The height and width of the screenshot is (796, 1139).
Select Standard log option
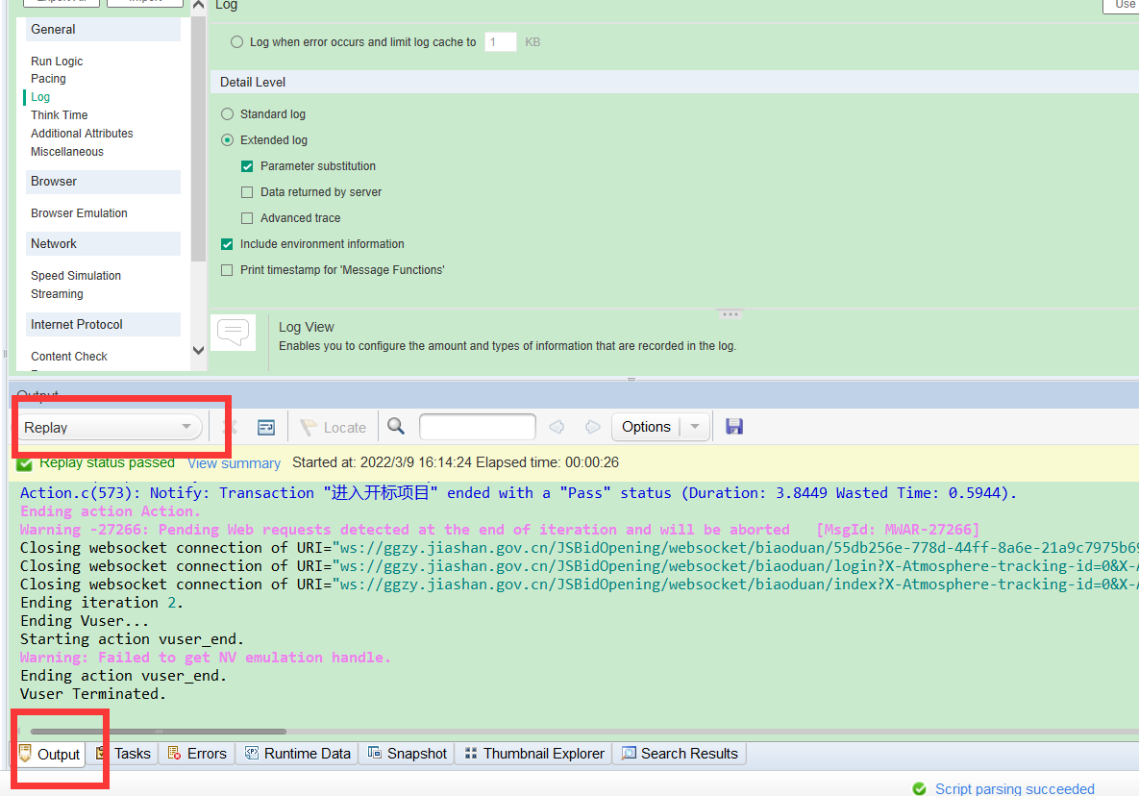[x=228, y=114]
